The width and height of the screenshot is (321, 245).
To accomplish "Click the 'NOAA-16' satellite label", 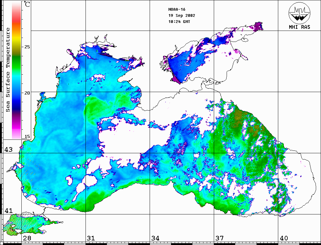I will (x=177, y=9).
